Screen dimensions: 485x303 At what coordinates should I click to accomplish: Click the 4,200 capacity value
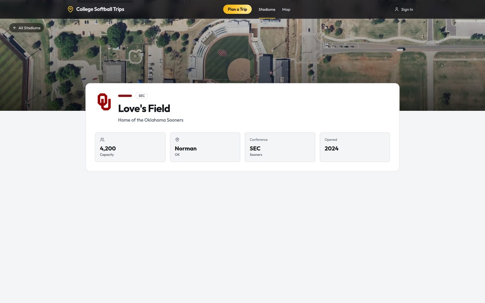click(108, 149)
